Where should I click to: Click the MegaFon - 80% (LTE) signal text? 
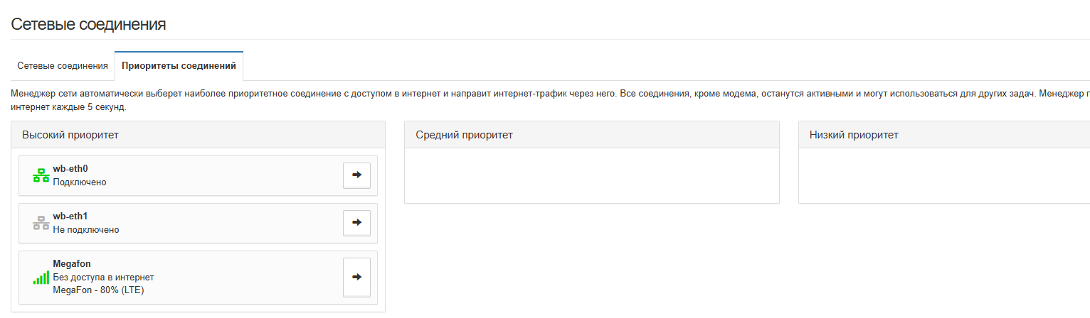pyautogui.click(x=98, y=290)
